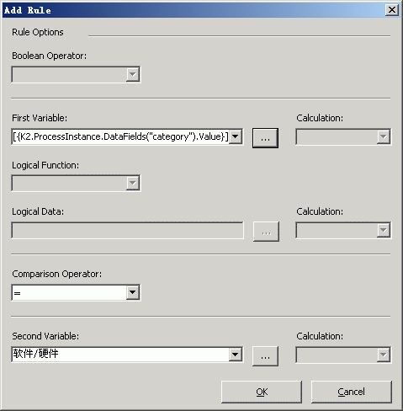This screenshot has width=403, height=411.
Task: Click the First Variable label
Action: click(40, 118)
